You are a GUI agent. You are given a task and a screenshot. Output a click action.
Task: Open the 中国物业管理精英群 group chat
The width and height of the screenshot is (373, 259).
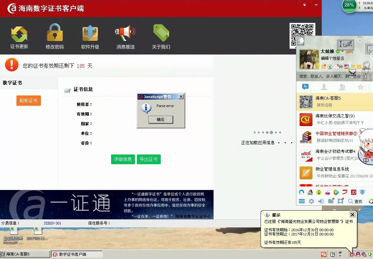334,137
